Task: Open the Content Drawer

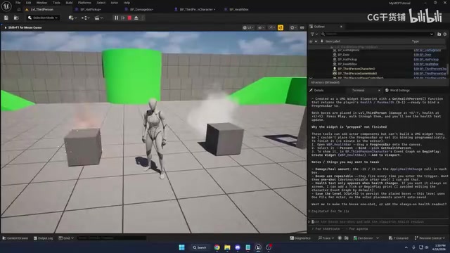Action: 15,238
